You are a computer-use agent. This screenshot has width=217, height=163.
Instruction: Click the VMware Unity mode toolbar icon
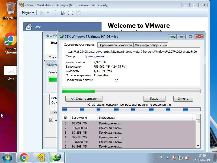click(79, 13)
